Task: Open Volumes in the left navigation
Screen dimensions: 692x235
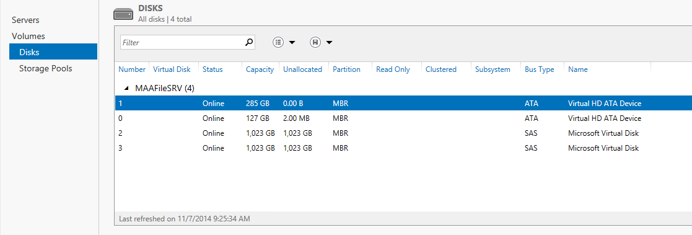Action: (x=28, y=36)
